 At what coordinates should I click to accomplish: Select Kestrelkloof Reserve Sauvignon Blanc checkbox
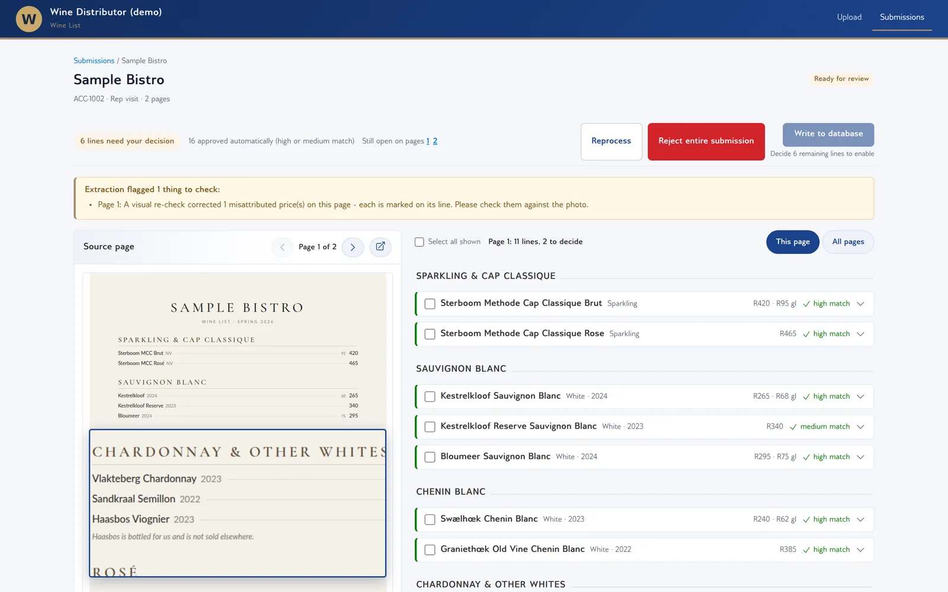coord(430,427)
